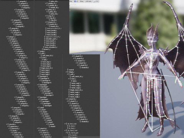
Task: Click the bone icon beside hand_r
Action: coord(11,131)
